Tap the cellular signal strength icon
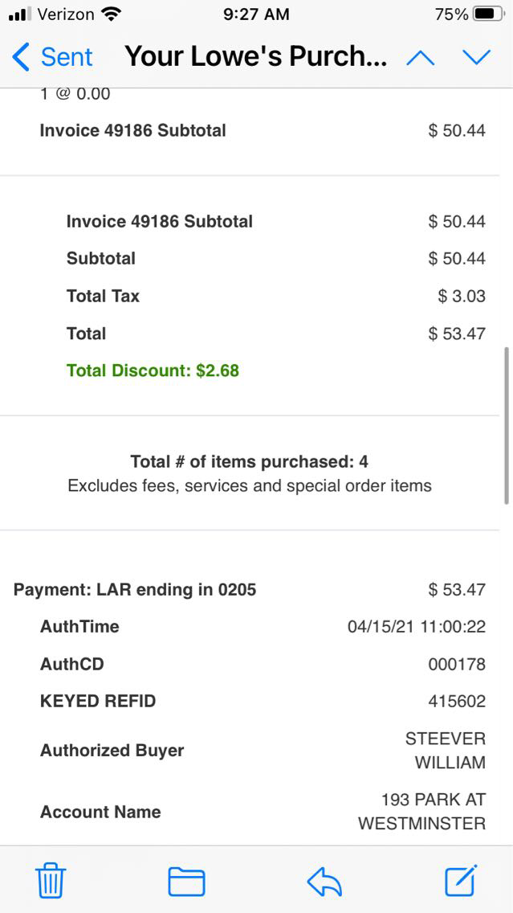 19,14
